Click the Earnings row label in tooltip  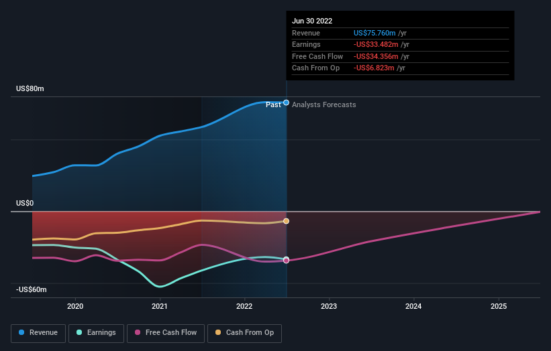[x=307, y=44]
